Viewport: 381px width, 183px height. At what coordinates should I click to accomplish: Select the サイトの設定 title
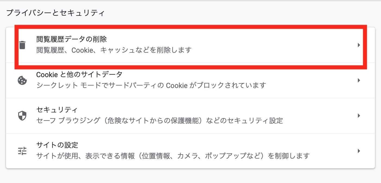pyautogui.click(x=57, y=145)
